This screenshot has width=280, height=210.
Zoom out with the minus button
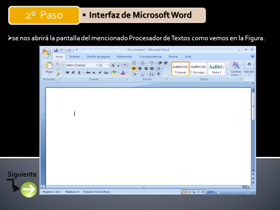[218, 192]
